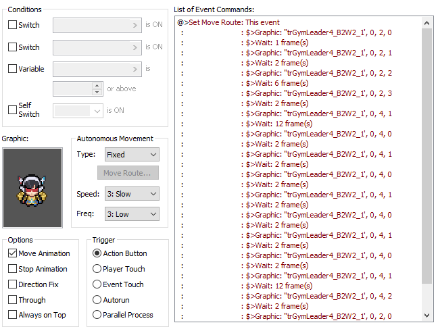Enable the Stop Animation option
The width and height of the screenshot is (438, 327).
(13, 269)
